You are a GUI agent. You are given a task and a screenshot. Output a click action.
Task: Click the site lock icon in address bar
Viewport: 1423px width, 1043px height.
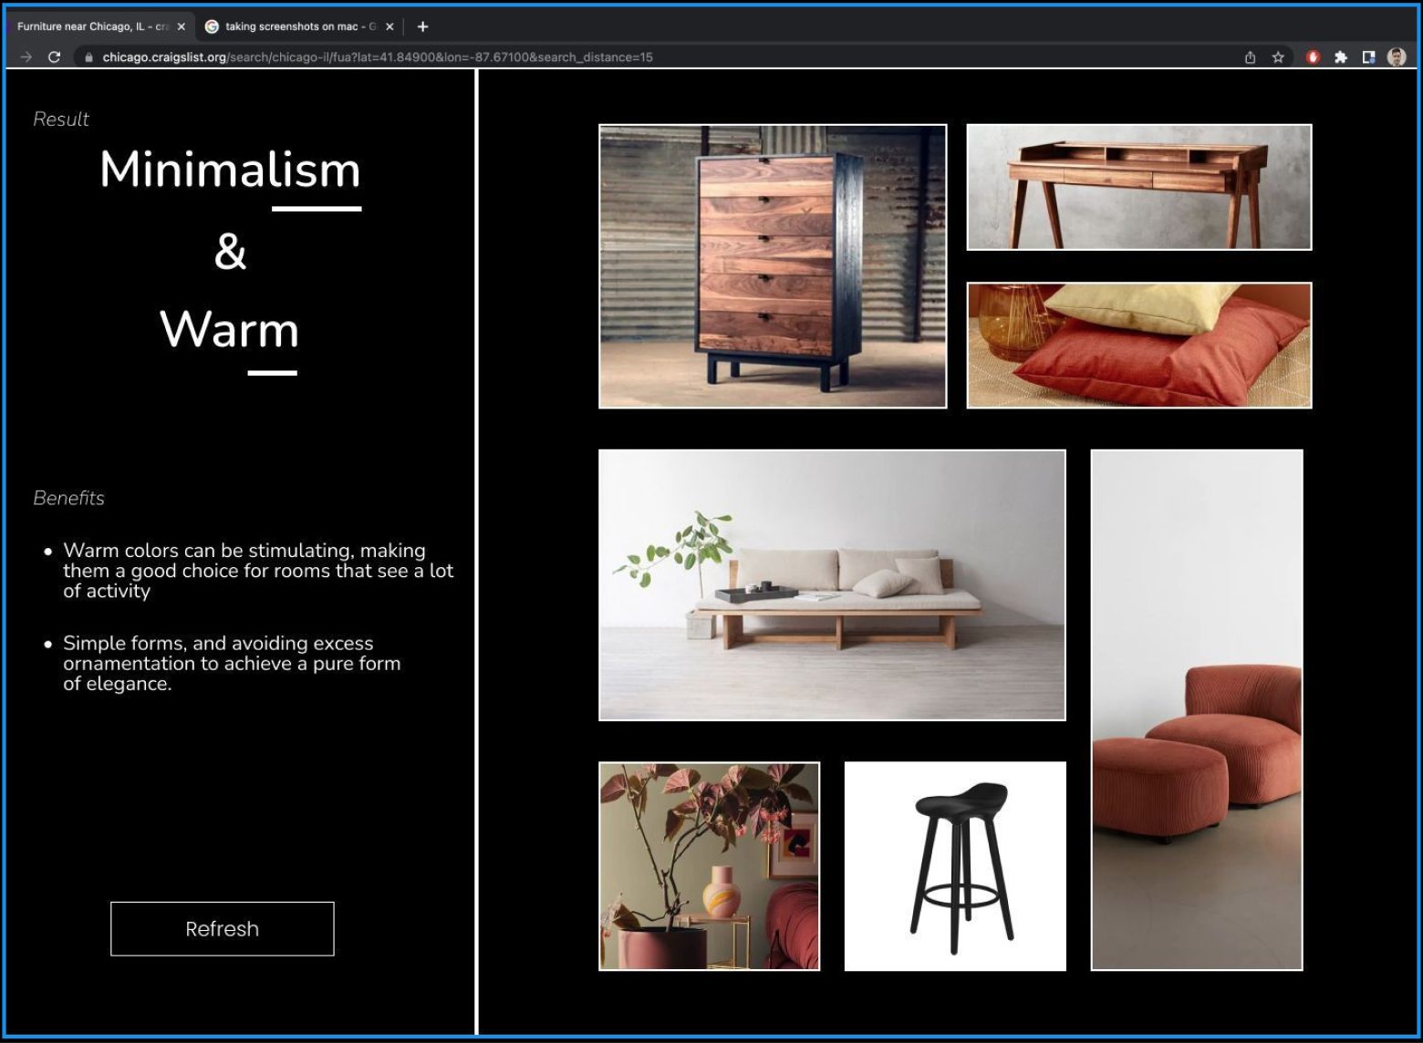tap(88, 57)
